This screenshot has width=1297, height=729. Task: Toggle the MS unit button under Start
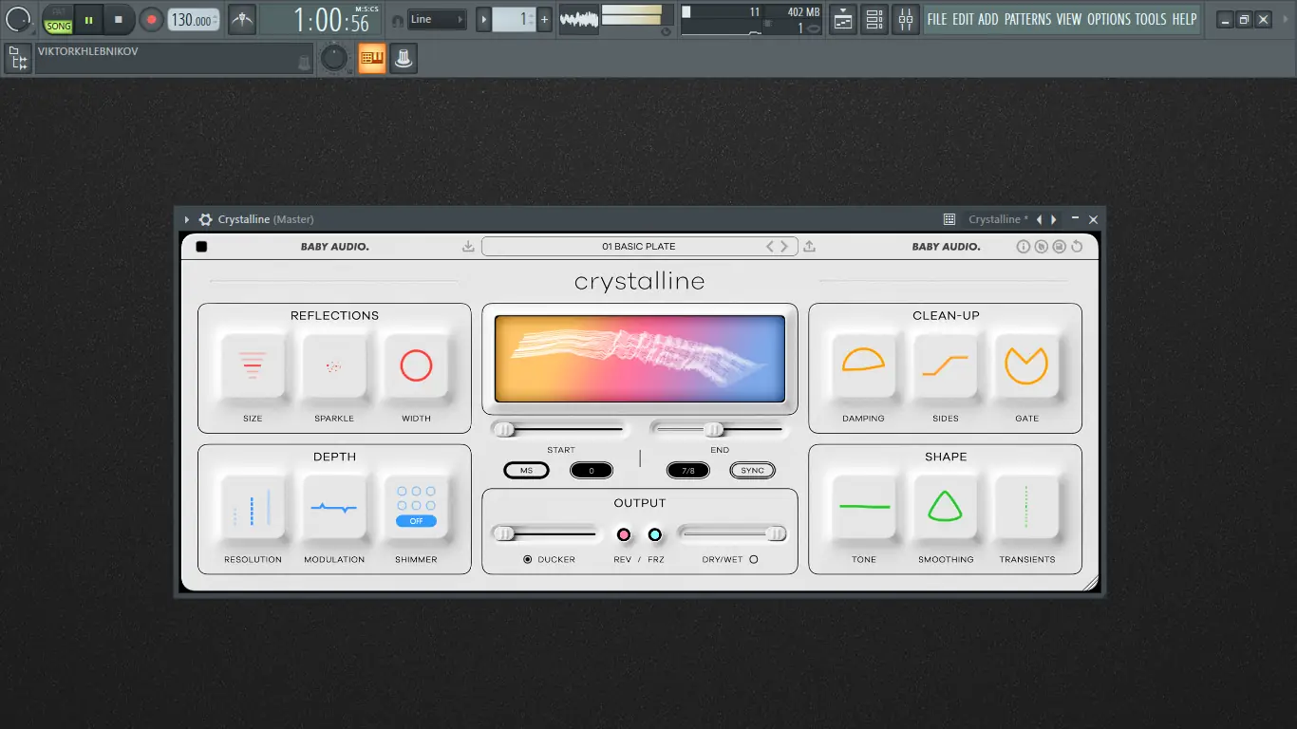click(x=526, y=471)
